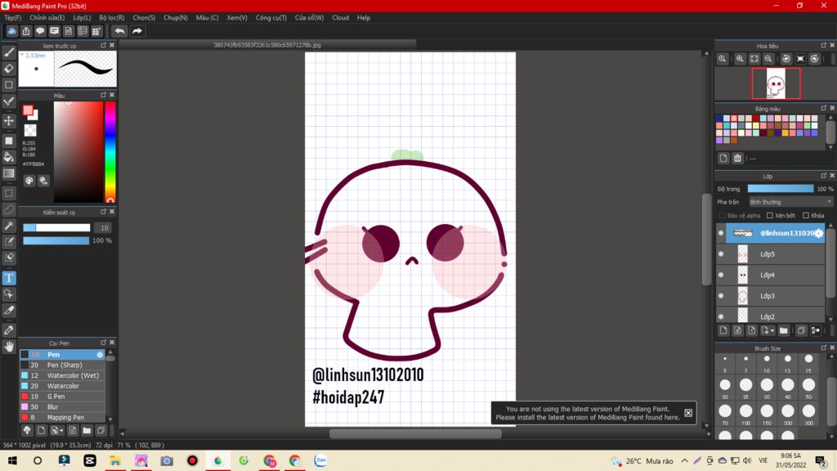Toggle Bảo vệ alpha checkbox
This screenshot has height=471, width=837.
pyautogui.click(x=723, y=216)
